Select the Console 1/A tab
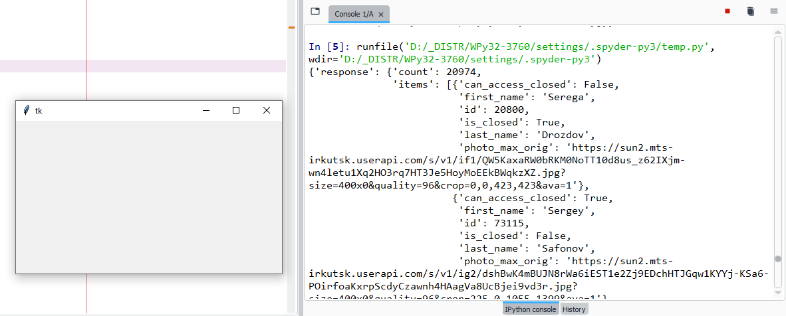The height and width of the screenshot is (316, 786). [x=354, y=14]
